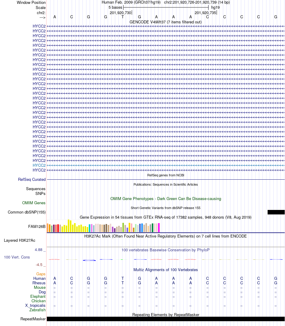Image resolution: width=285 pixels, height=326 pixels.
Task: Click the dark green GTEx expression bar
Action: pyautogui.click(x=153, y=228)
